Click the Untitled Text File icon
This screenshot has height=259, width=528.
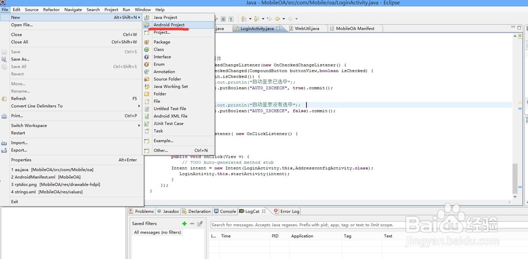[x=147, y=109]
